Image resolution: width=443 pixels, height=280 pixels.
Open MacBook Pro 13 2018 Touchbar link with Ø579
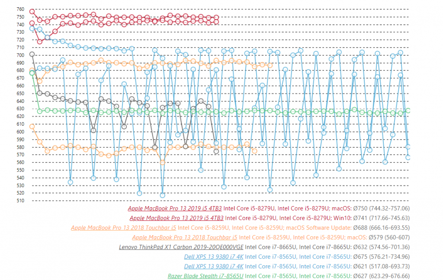pos(184,237)
